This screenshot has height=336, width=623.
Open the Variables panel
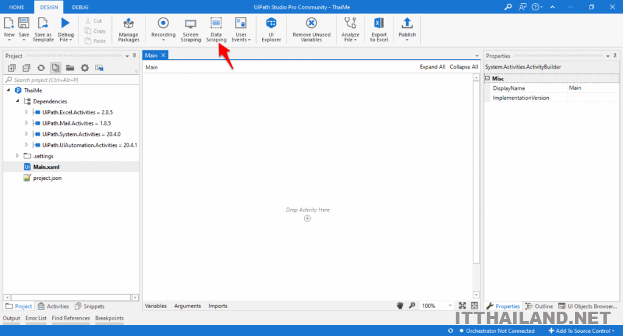[156, 306]
